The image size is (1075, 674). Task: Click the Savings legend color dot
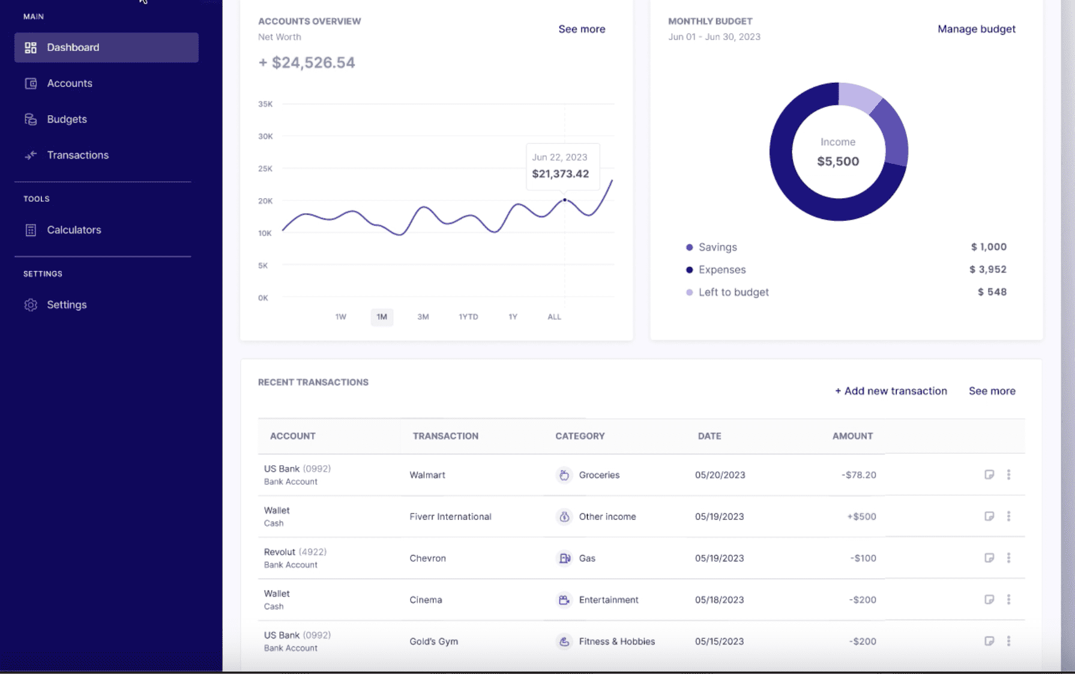[689, 247]
